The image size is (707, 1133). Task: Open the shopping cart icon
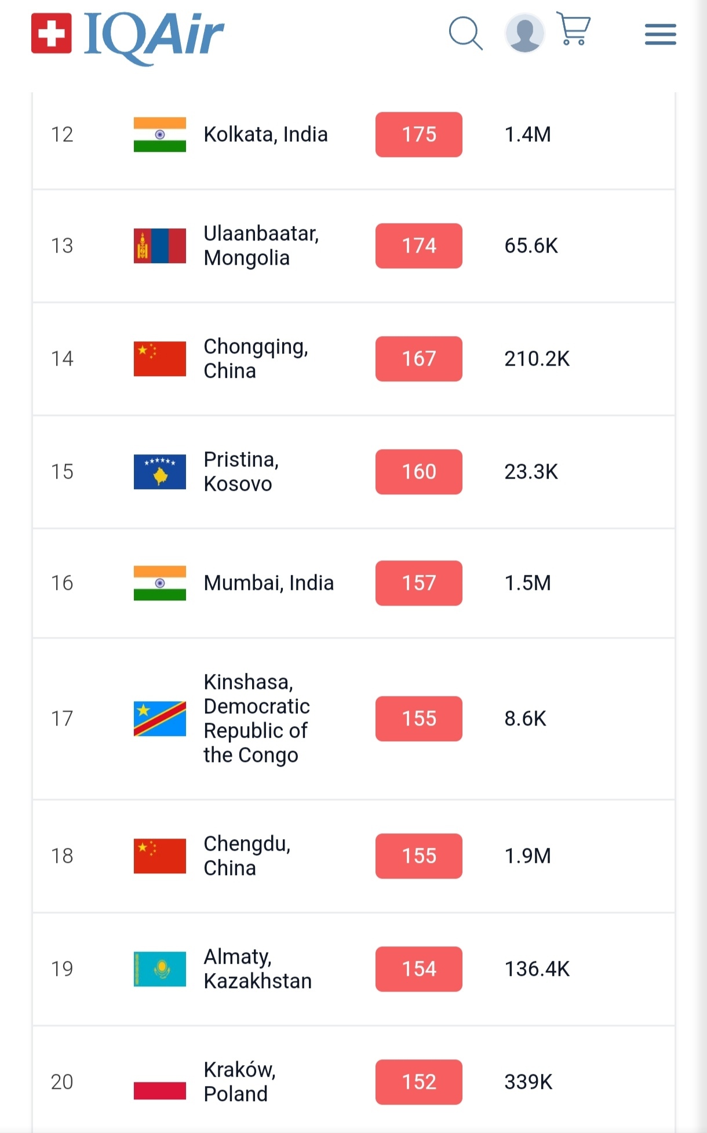click(573, 29)
